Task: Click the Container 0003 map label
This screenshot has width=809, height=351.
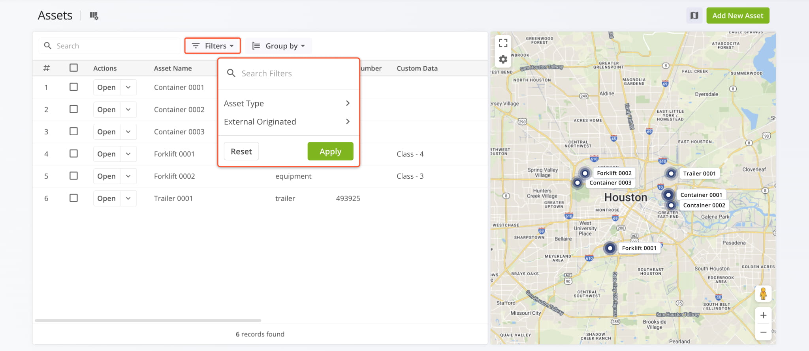Action: pyautogui.click(x=610, y=183)
